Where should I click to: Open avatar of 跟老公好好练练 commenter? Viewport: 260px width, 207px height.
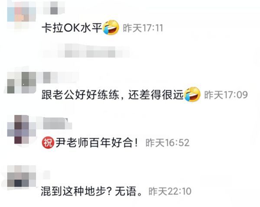(22, 82)
